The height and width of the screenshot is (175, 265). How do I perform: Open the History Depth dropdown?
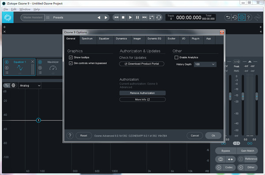pos(205,64)
